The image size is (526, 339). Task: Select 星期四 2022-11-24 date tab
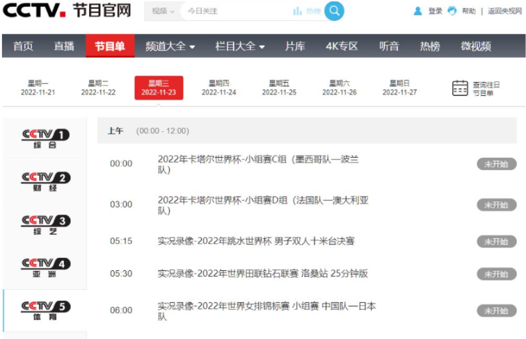pyautogui.click(x=219, y=88)
